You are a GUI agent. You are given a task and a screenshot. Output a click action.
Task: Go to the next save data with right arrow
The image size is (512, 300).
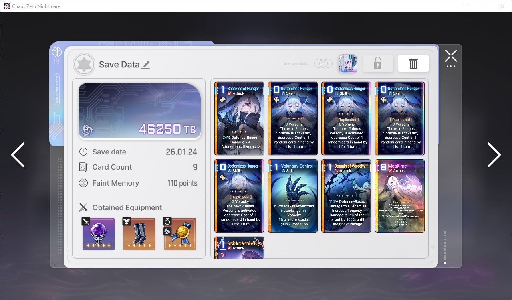494,155
